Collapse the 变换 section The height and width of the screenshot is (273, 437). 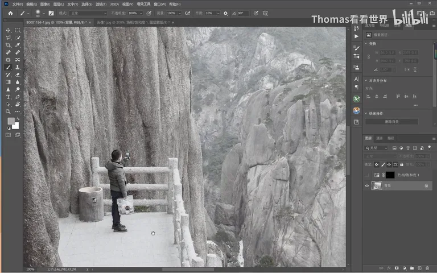(366, 43)
